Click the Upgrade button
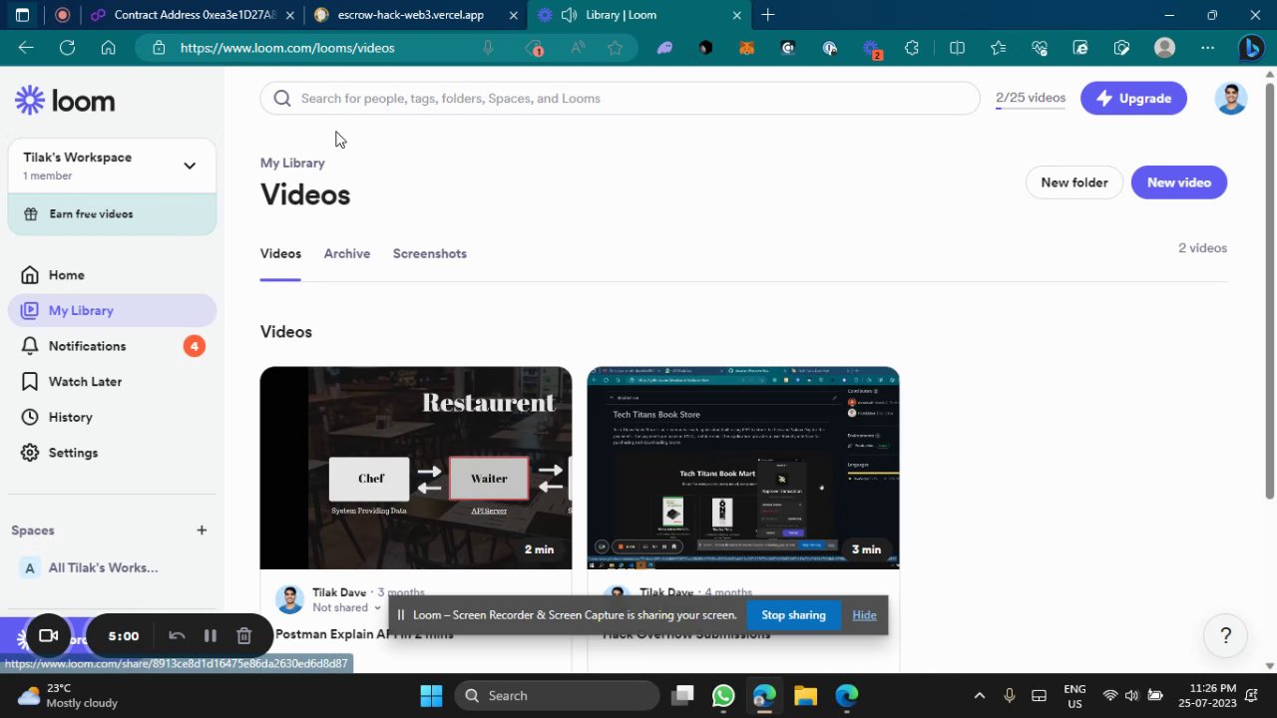Screen dimensions: 1277x718 tap(1133, 98)
